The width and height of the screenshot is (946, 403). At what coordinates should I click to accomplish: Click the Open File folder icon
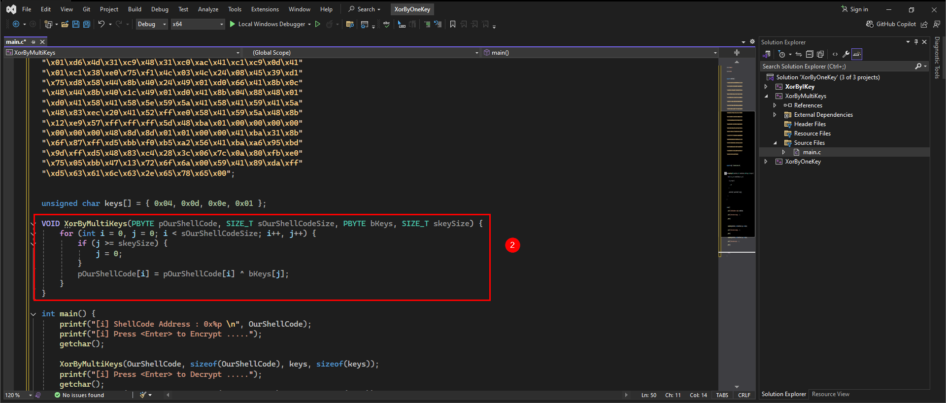tap(65, 24)
